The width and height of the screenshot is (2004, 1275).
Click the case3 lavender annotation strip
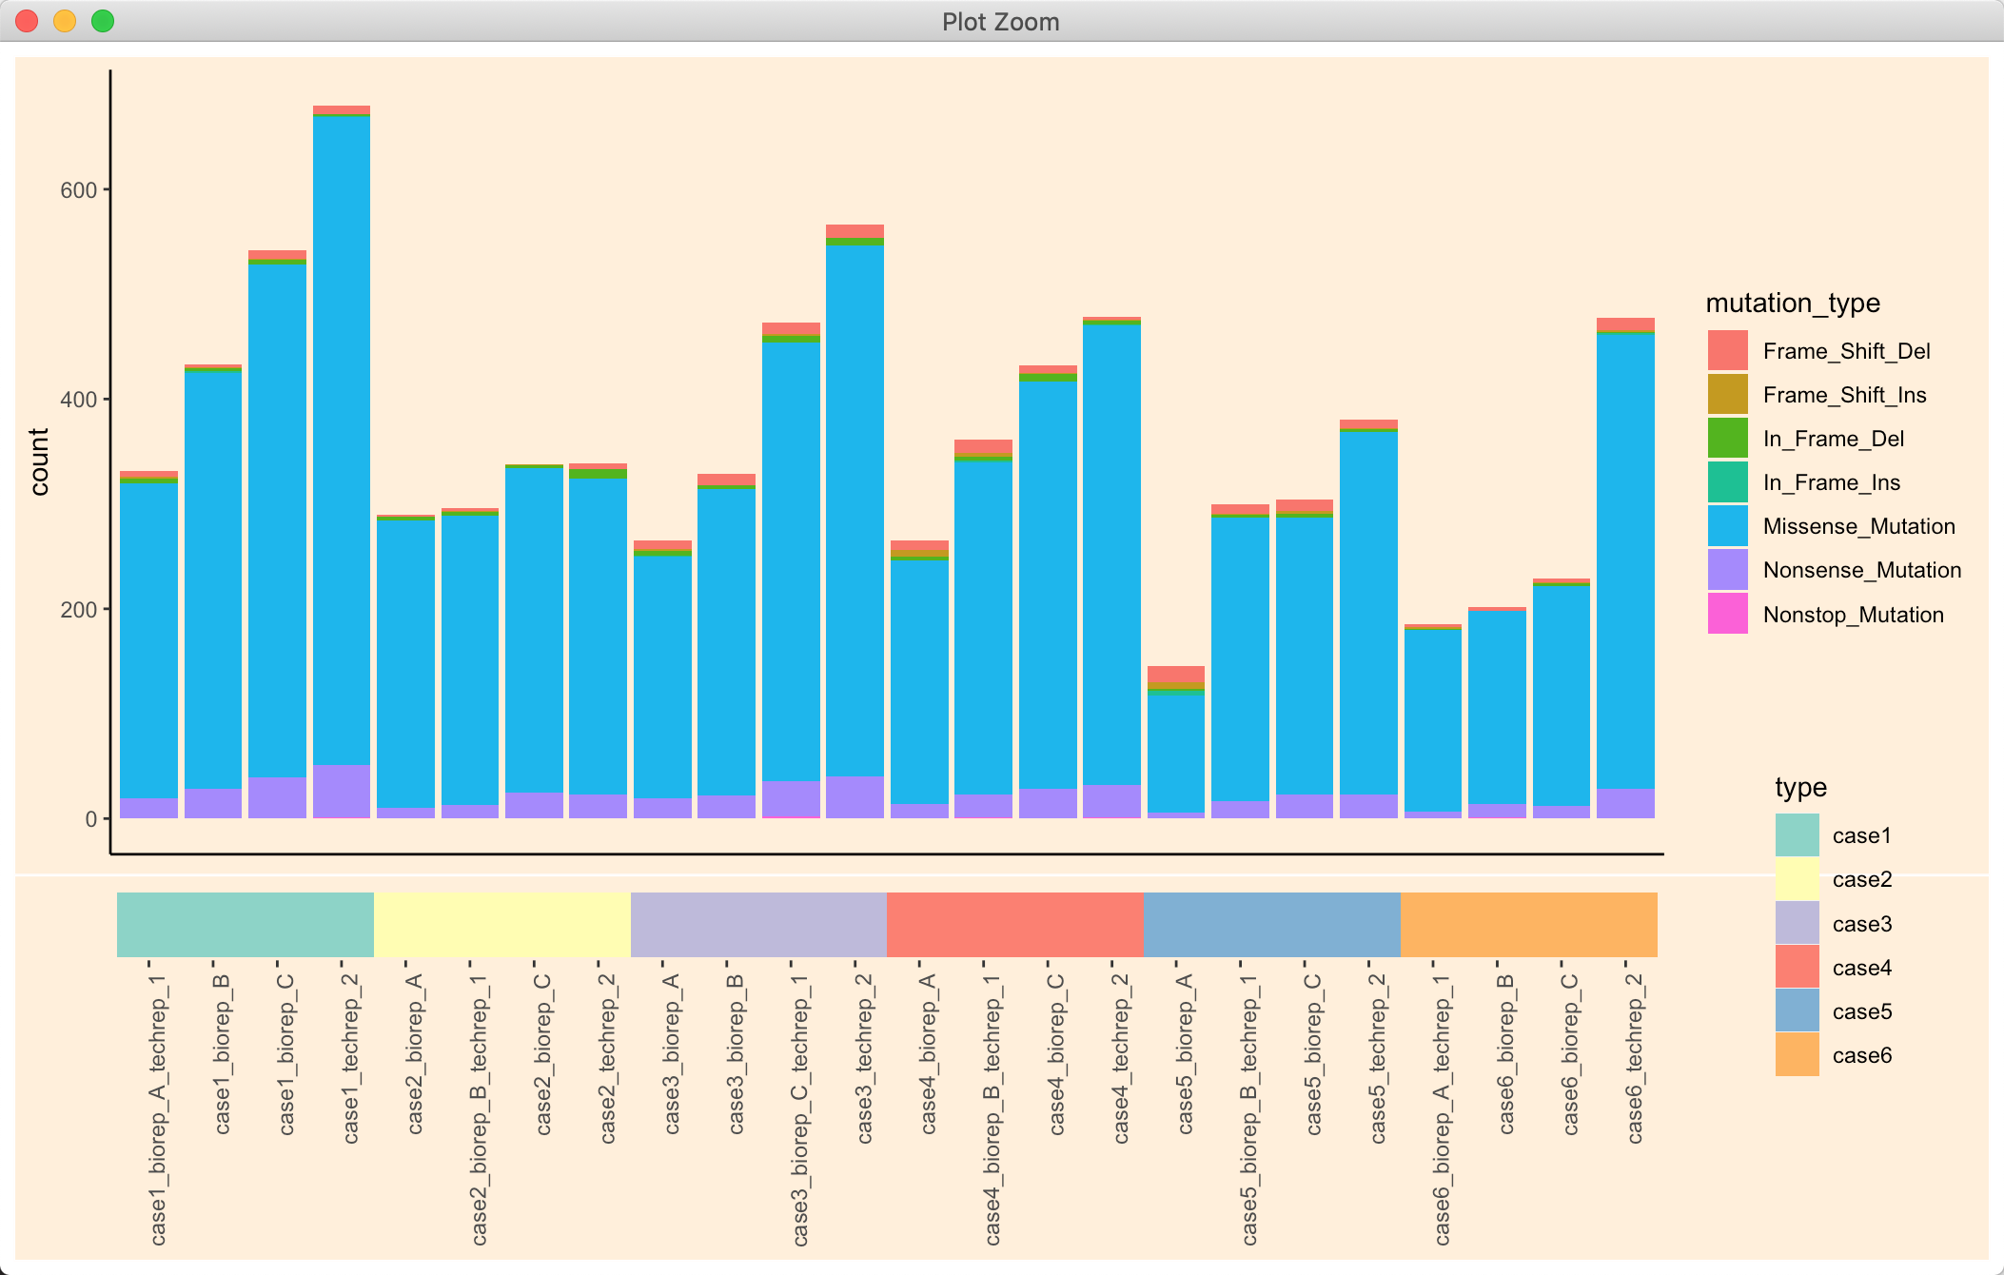coord(758,924)
